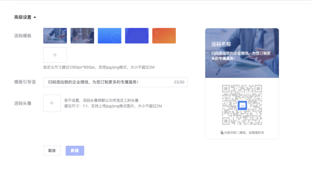Upload an avatar via the 活码头像 plus box

point(52,103)
